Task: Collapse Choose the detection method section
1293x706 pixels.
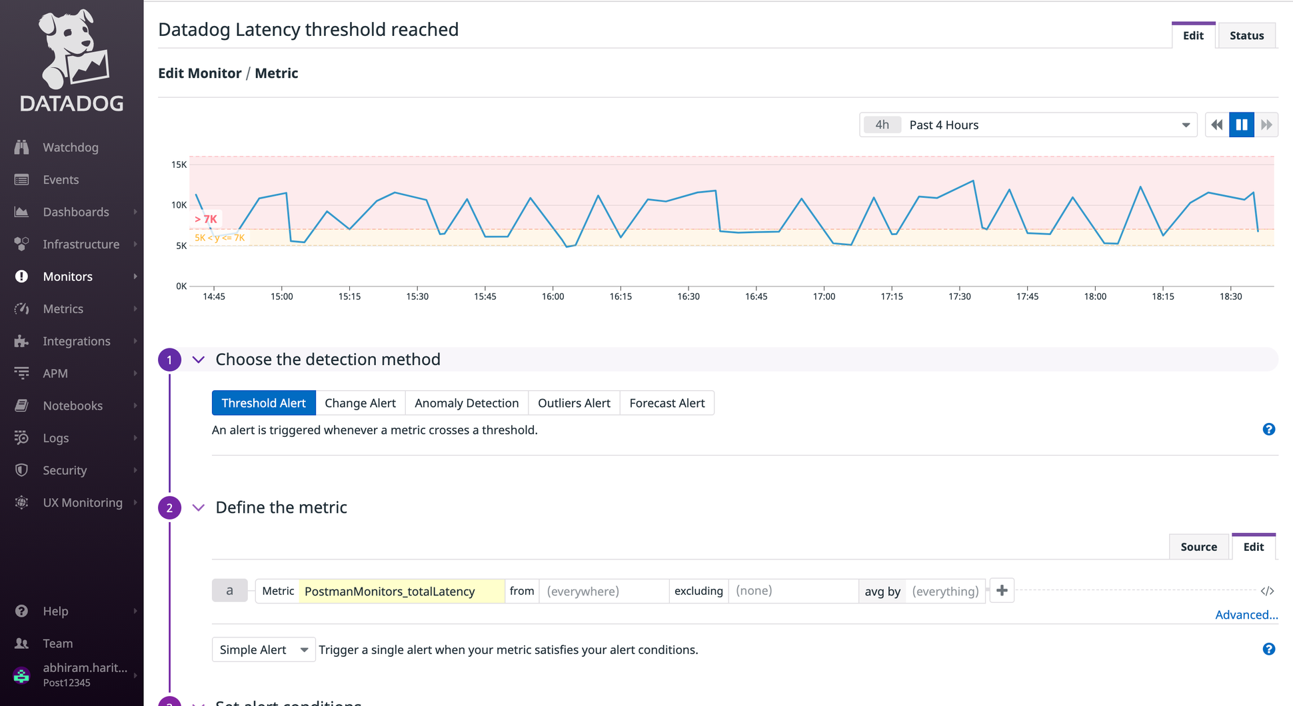Action: pyautogui.click(x=199, y=360)
